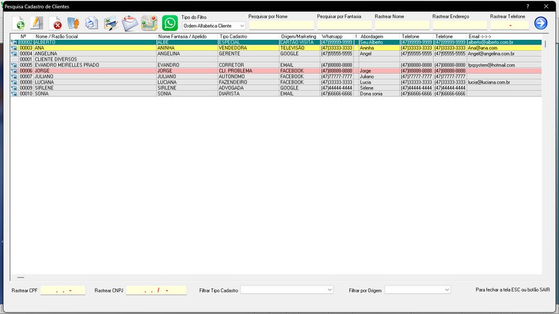
Task: Click the new client icon with green plus
Action: click(17, 23)
